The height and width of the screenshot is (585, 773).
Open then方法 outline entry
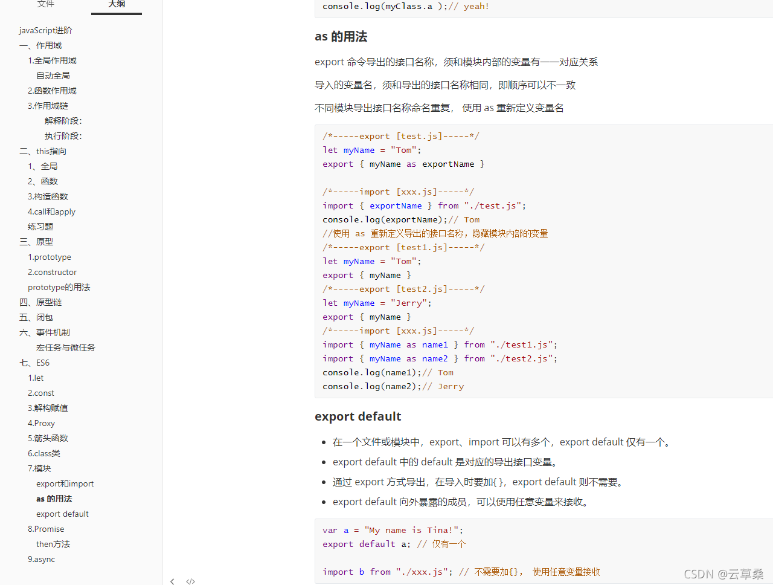tap(53, 544)
